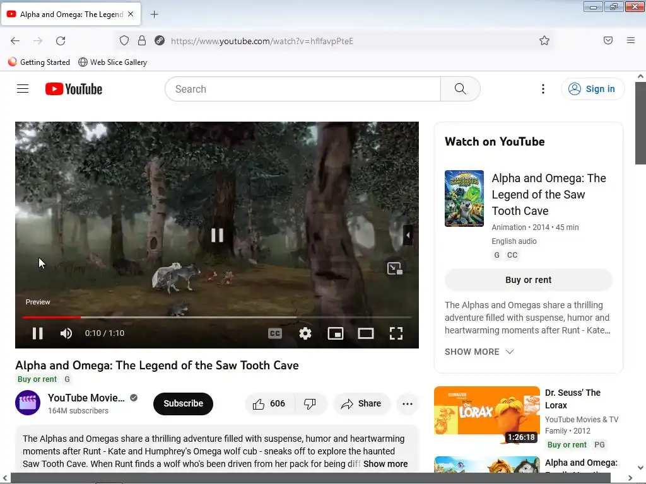Screen dimensions: 646x484
Task: Open the partially visible Alpha and Omega recommendation
Action: pos(486,464)
